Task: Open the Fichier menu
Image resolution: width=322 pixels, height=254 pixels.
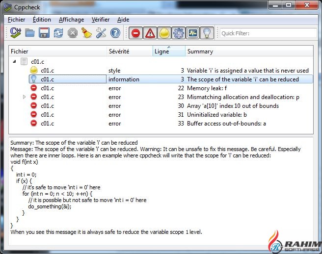Action: point(16,20)
